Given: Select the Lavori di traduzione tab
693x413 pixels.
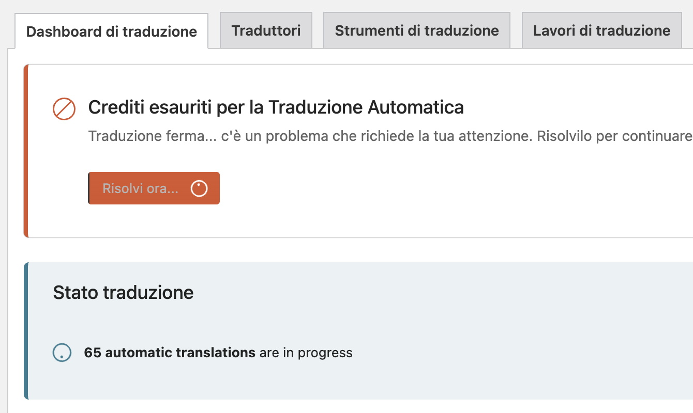Looking at the screenshot, I should (x=601, y=30).
